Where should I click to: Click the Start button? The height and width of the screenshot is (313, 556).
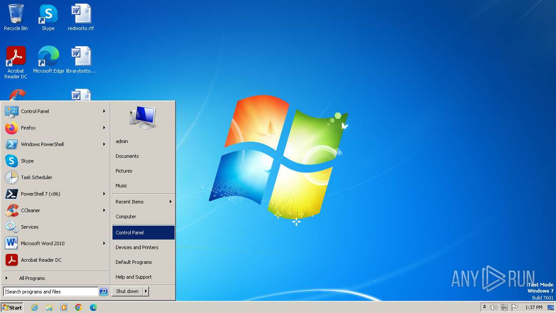click(12, 307)
